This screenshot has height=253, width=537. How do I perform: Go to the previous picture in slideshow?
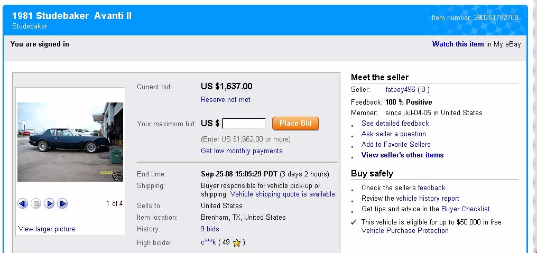point(22,203)
